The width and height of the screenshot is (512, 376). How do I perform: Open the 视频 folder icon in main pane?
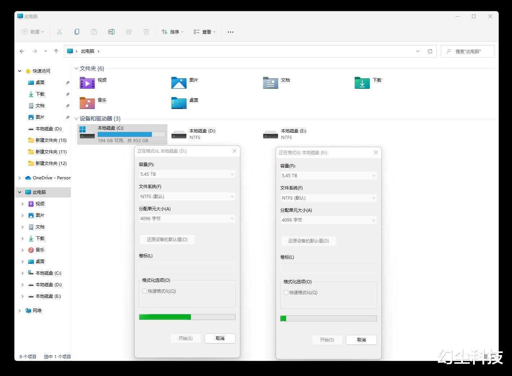tap(87, 83)
